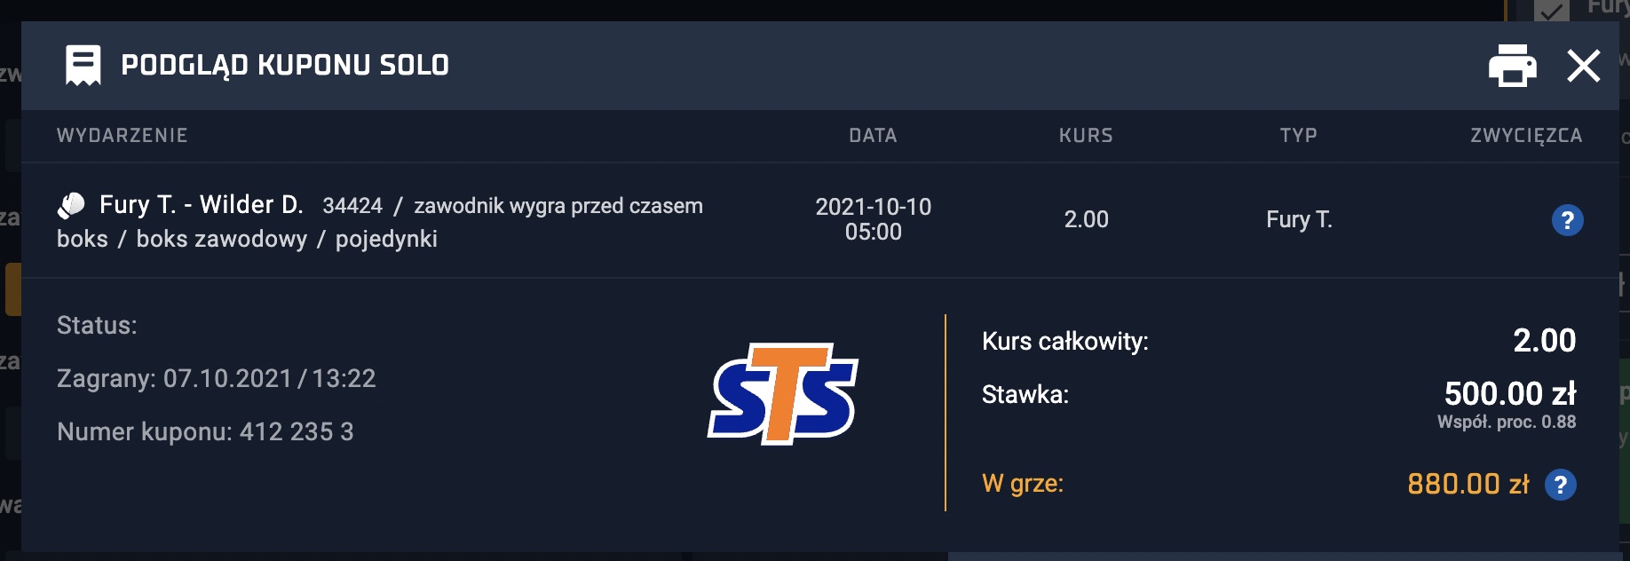Click the odds value 2.00 in event row
The image size is (1630, 561).
1087,219
